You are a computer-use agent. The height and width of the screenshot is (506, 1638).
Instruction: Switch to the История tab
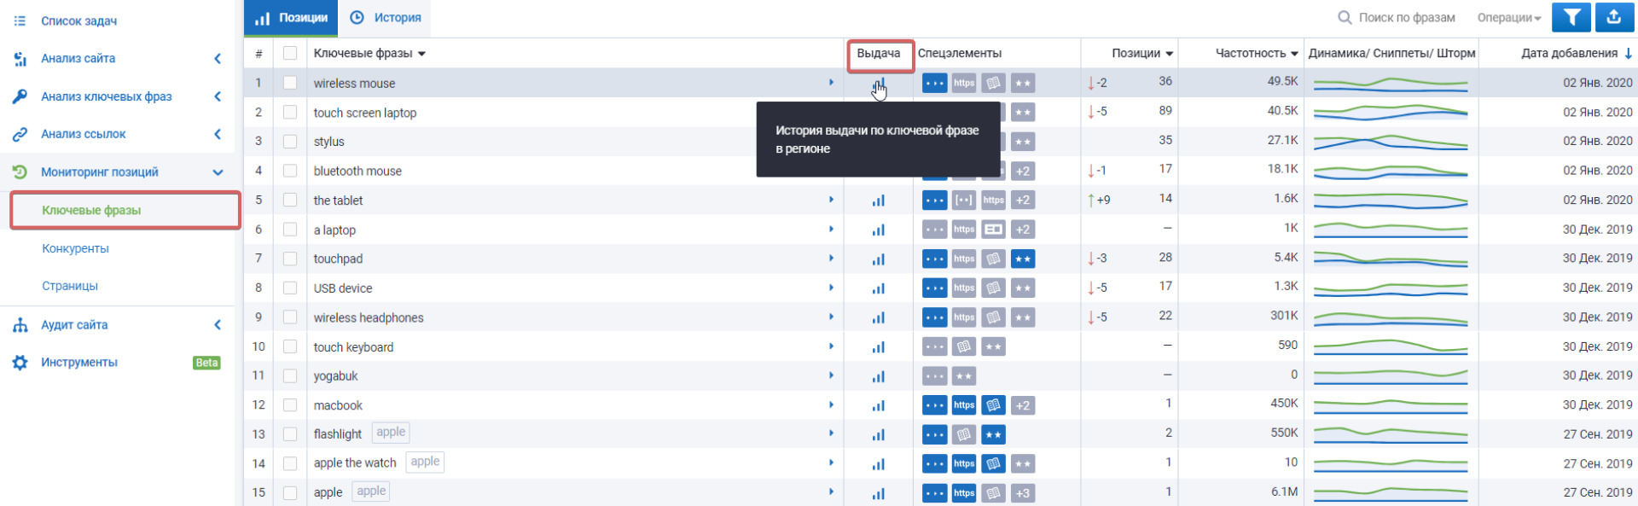pos(386,18)
